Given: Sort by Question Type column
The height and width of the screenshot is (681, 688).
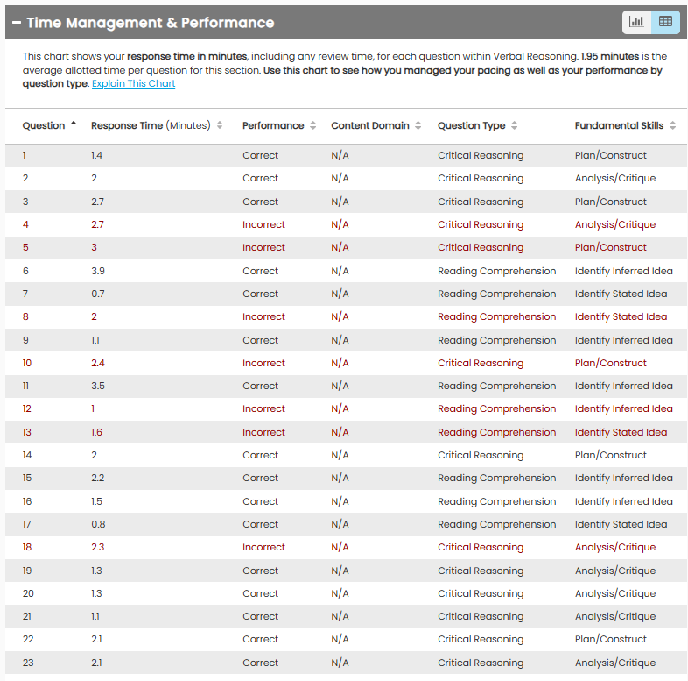Looking at the screenshot, I should 514,125.
